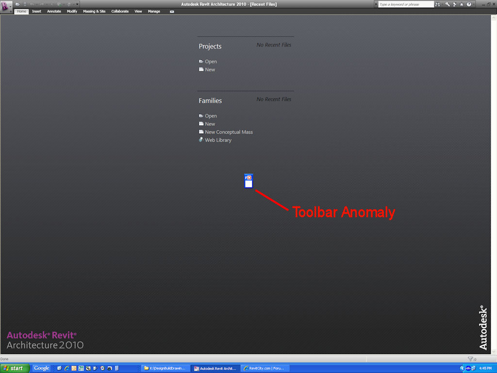Click Internet Explorer quick launch icon
The width and height of the screenshot is (497, 373).
(66, 368)
